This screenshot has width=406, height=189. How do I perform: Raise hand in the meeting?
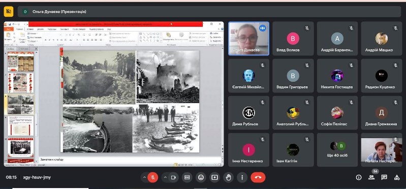(228, 177)
